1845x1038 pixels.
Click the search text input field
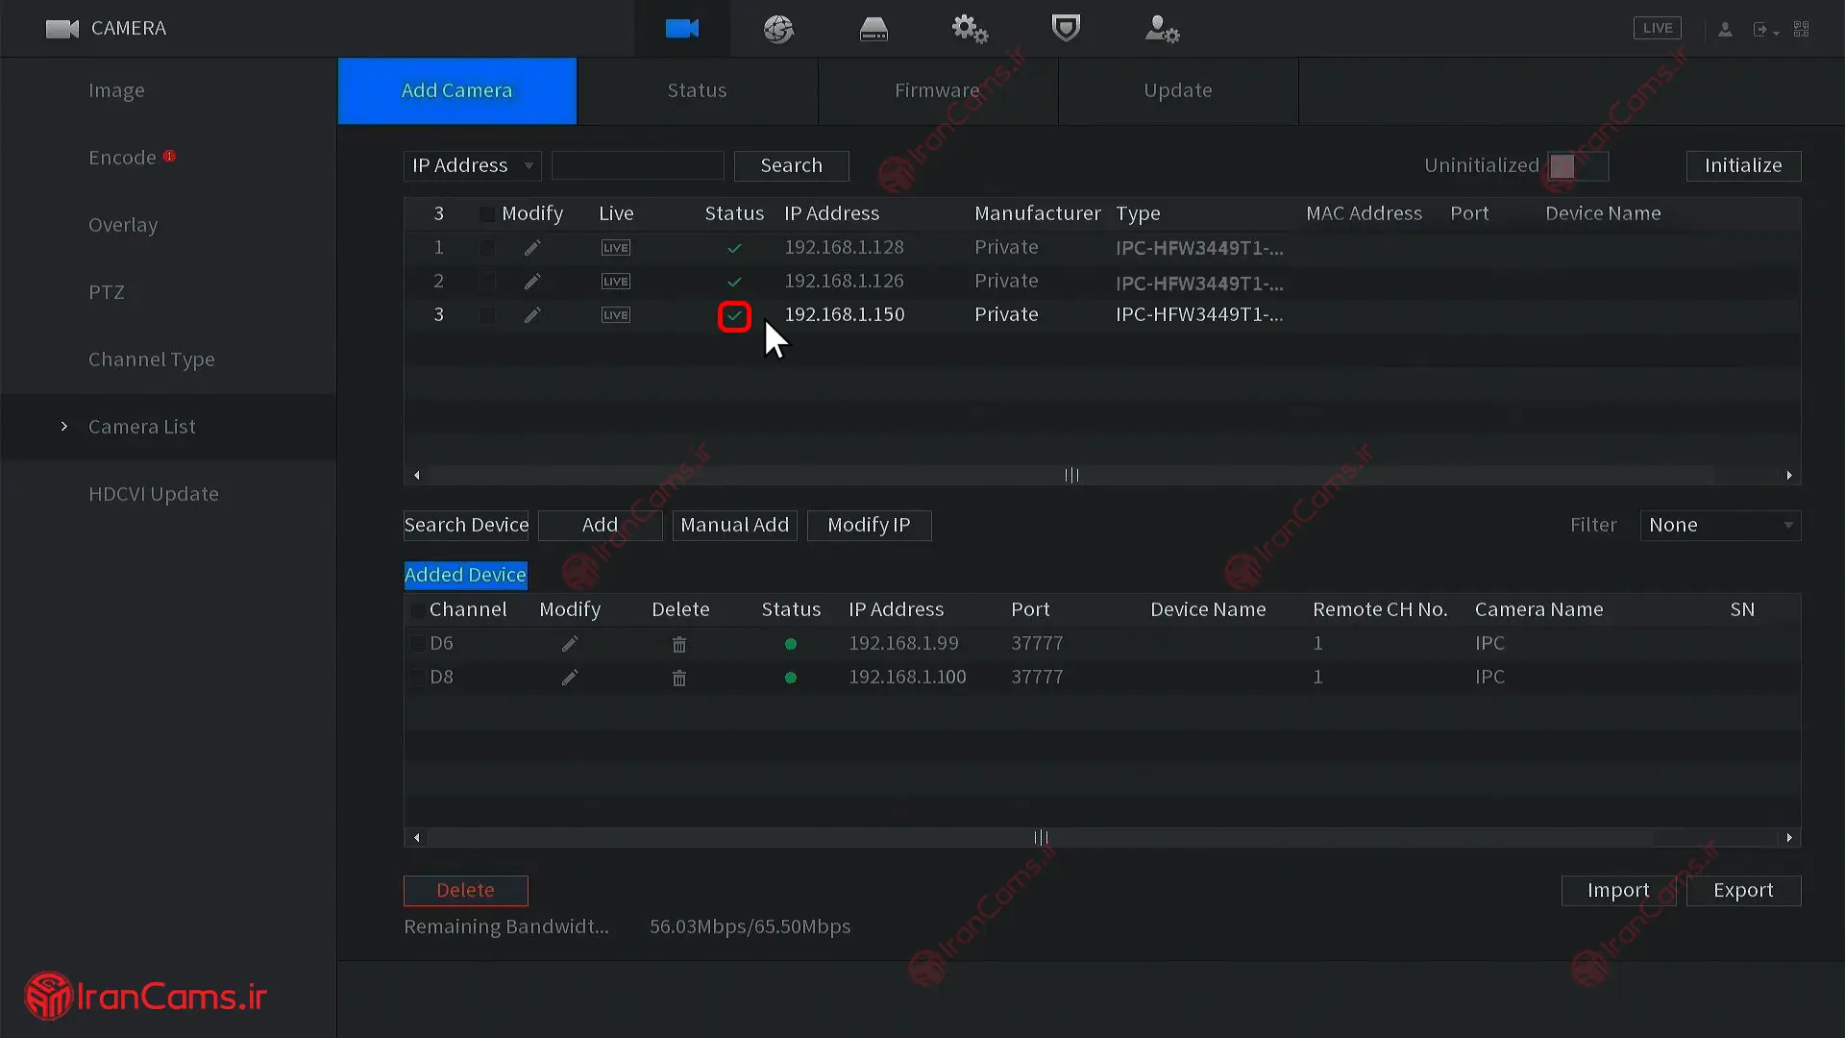638,165
